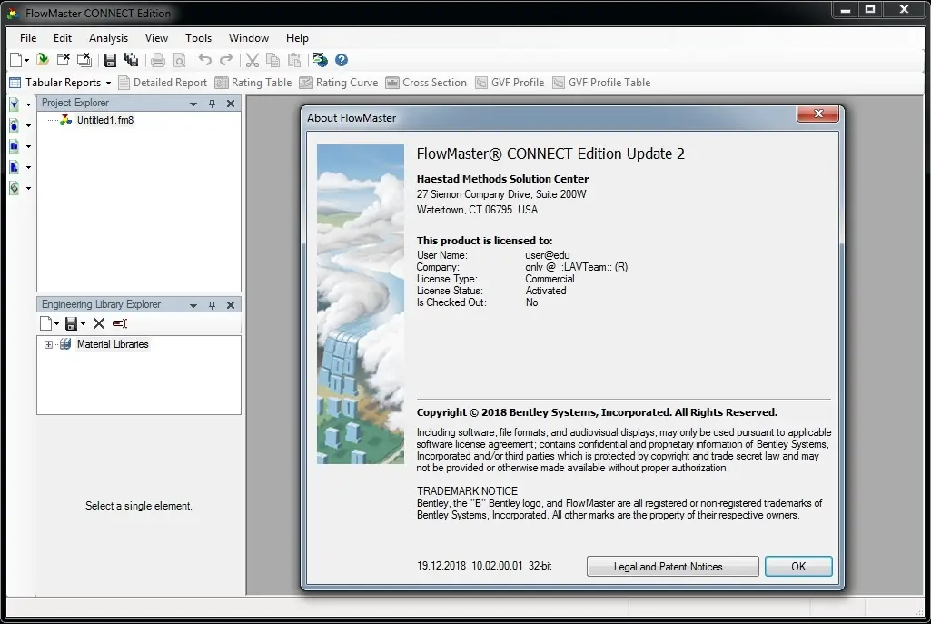This screenshot has height=624, width=931.
Task: Open the Rating Curve report
Action: [x=339, y=83]
